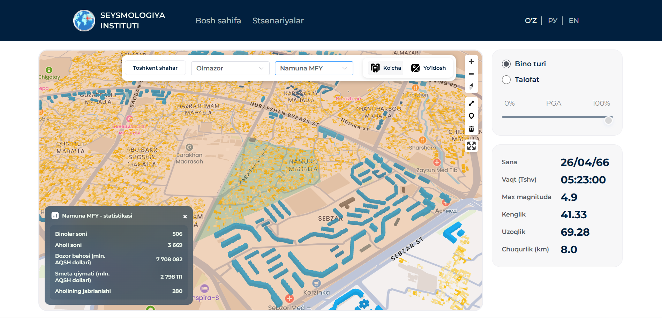The image size is (662, 318).
Task: Switch map to Ko'cha street view
Action: point(386,68)
